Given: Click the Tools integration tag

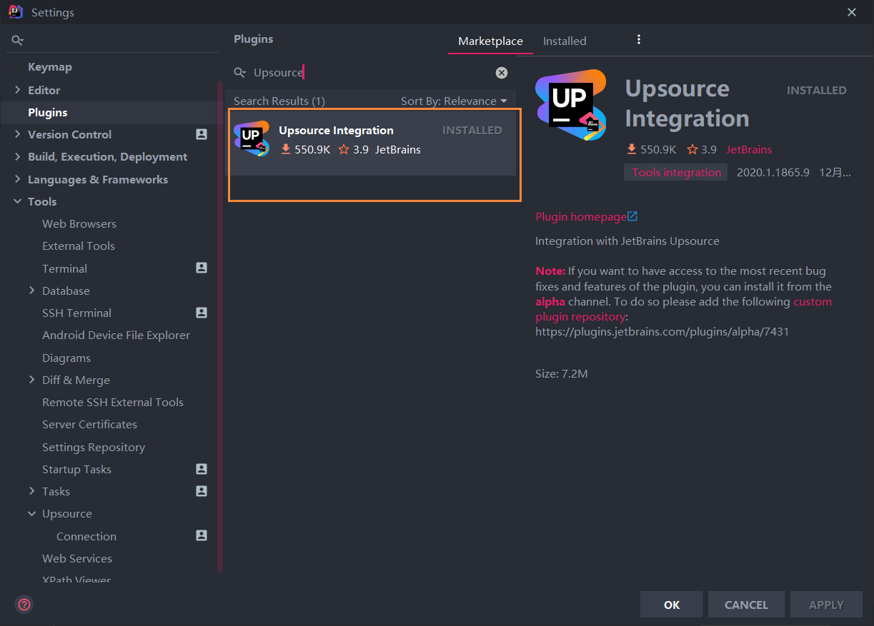Looking at the screenshot, I should coord(676,172).
